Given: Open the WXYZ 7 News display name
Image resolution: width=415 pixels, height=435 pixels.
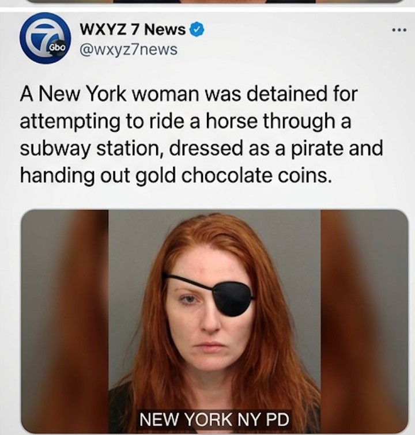Looking at the screenshot, I should pos(133,29).
